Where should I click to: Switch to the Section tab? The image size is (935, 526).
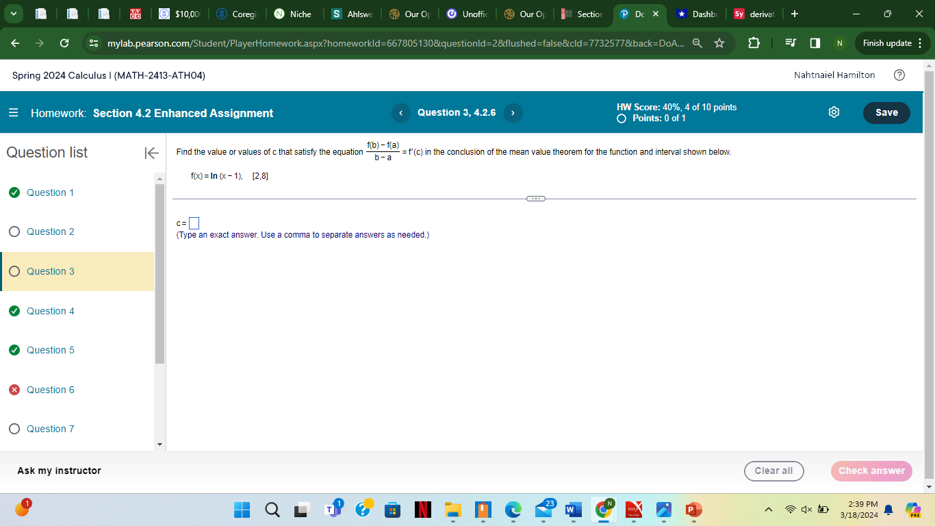(x=582, y=14)
